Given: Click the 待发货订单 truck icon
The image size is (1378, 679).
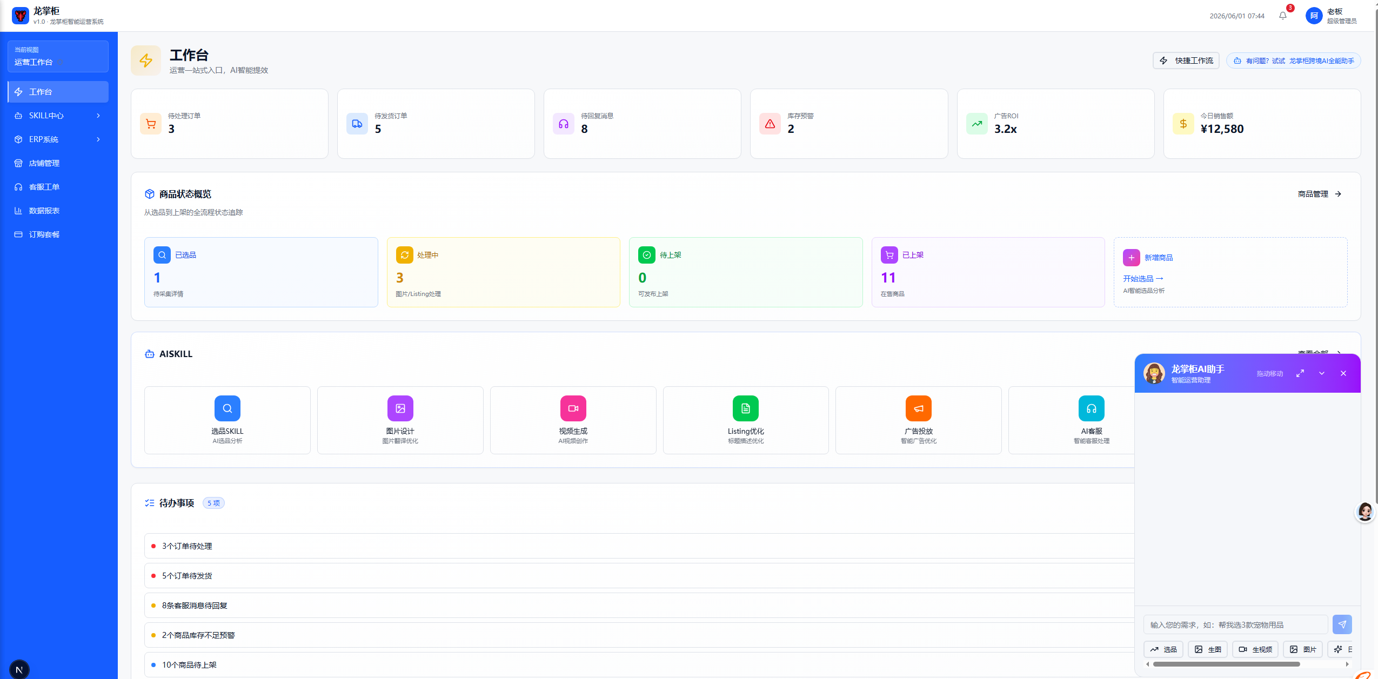Looking at the screenshot, I should coord(357,124).
